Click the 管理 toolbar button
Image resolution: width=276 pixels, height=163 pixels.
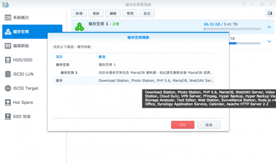click(x=130, y=13)
